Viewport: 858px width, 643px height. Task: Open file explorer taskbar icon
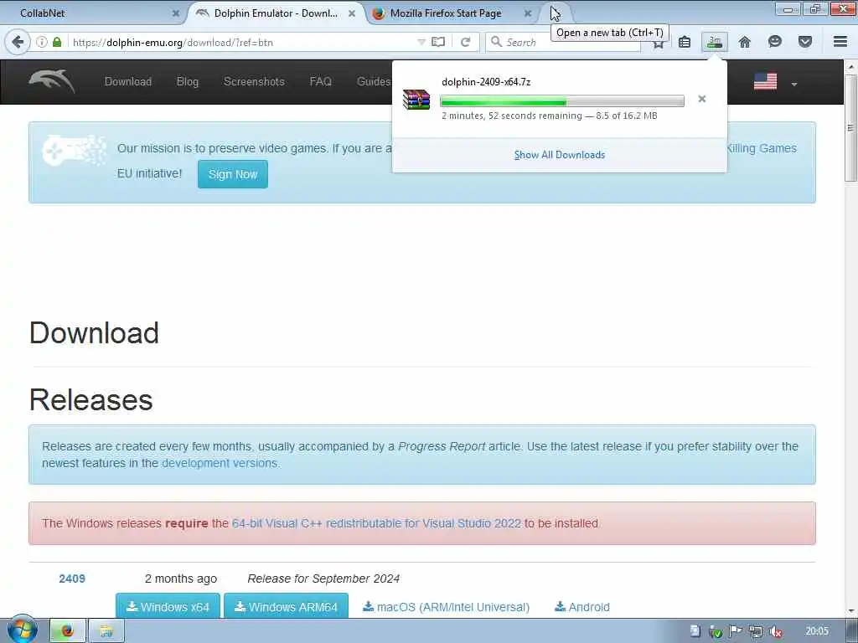106,631
